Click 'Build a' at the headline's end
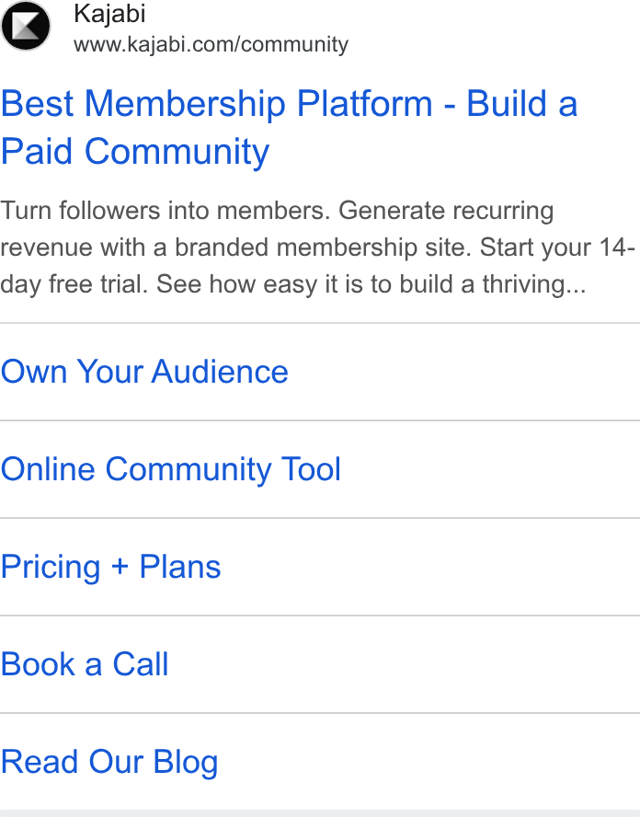Screen dimensions: 640x817 click(x=521, y=103)
